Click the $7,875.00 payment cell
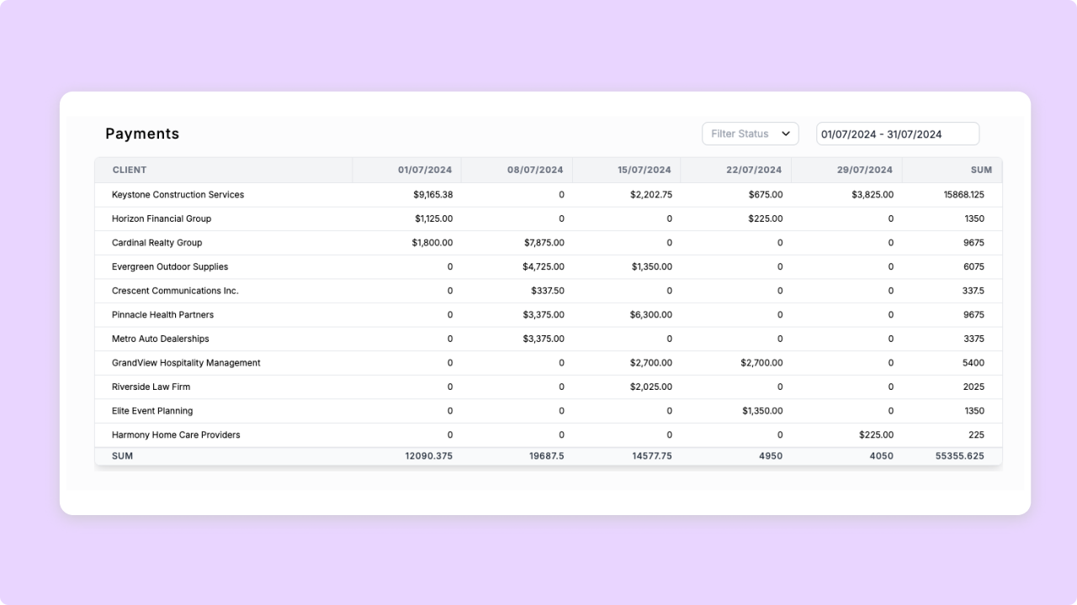1077x605 pixels. (x=543, y=243)
